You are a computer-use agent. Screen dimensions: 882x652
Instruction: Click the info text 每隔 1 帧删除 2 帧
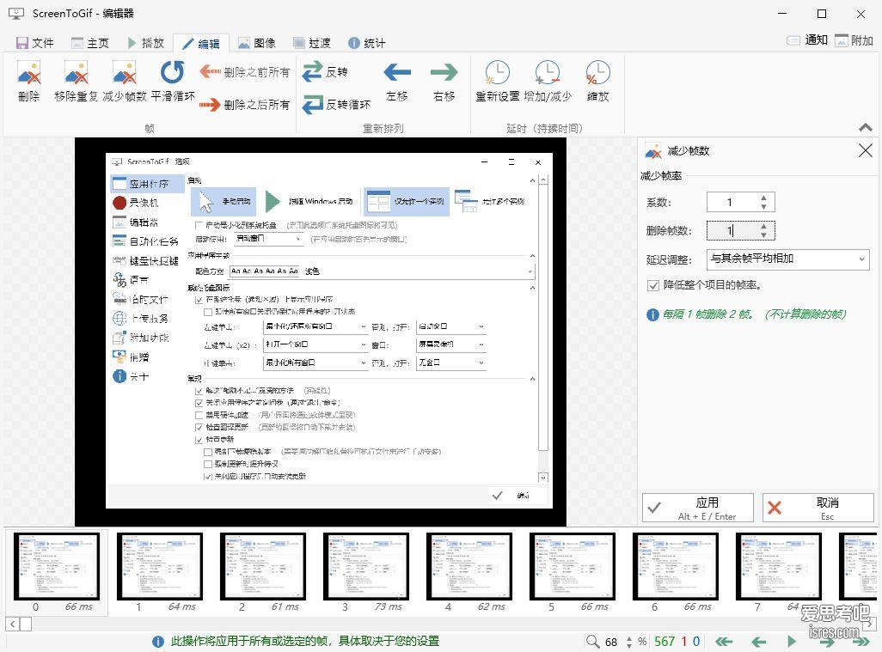pyautogui.click(x=708, y=314)
